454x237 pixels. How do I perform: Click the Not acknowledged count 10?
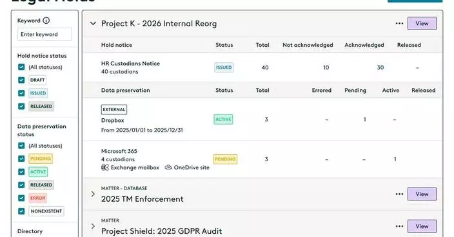click(326, 67)
